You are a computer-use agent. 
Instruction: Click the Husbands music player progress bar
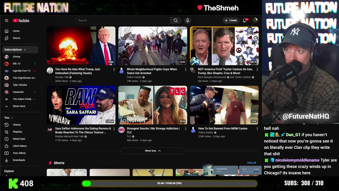[x=250, y=172]
